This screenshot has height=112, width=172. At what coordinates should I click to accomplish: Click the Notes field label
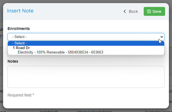tap(13, 61)
